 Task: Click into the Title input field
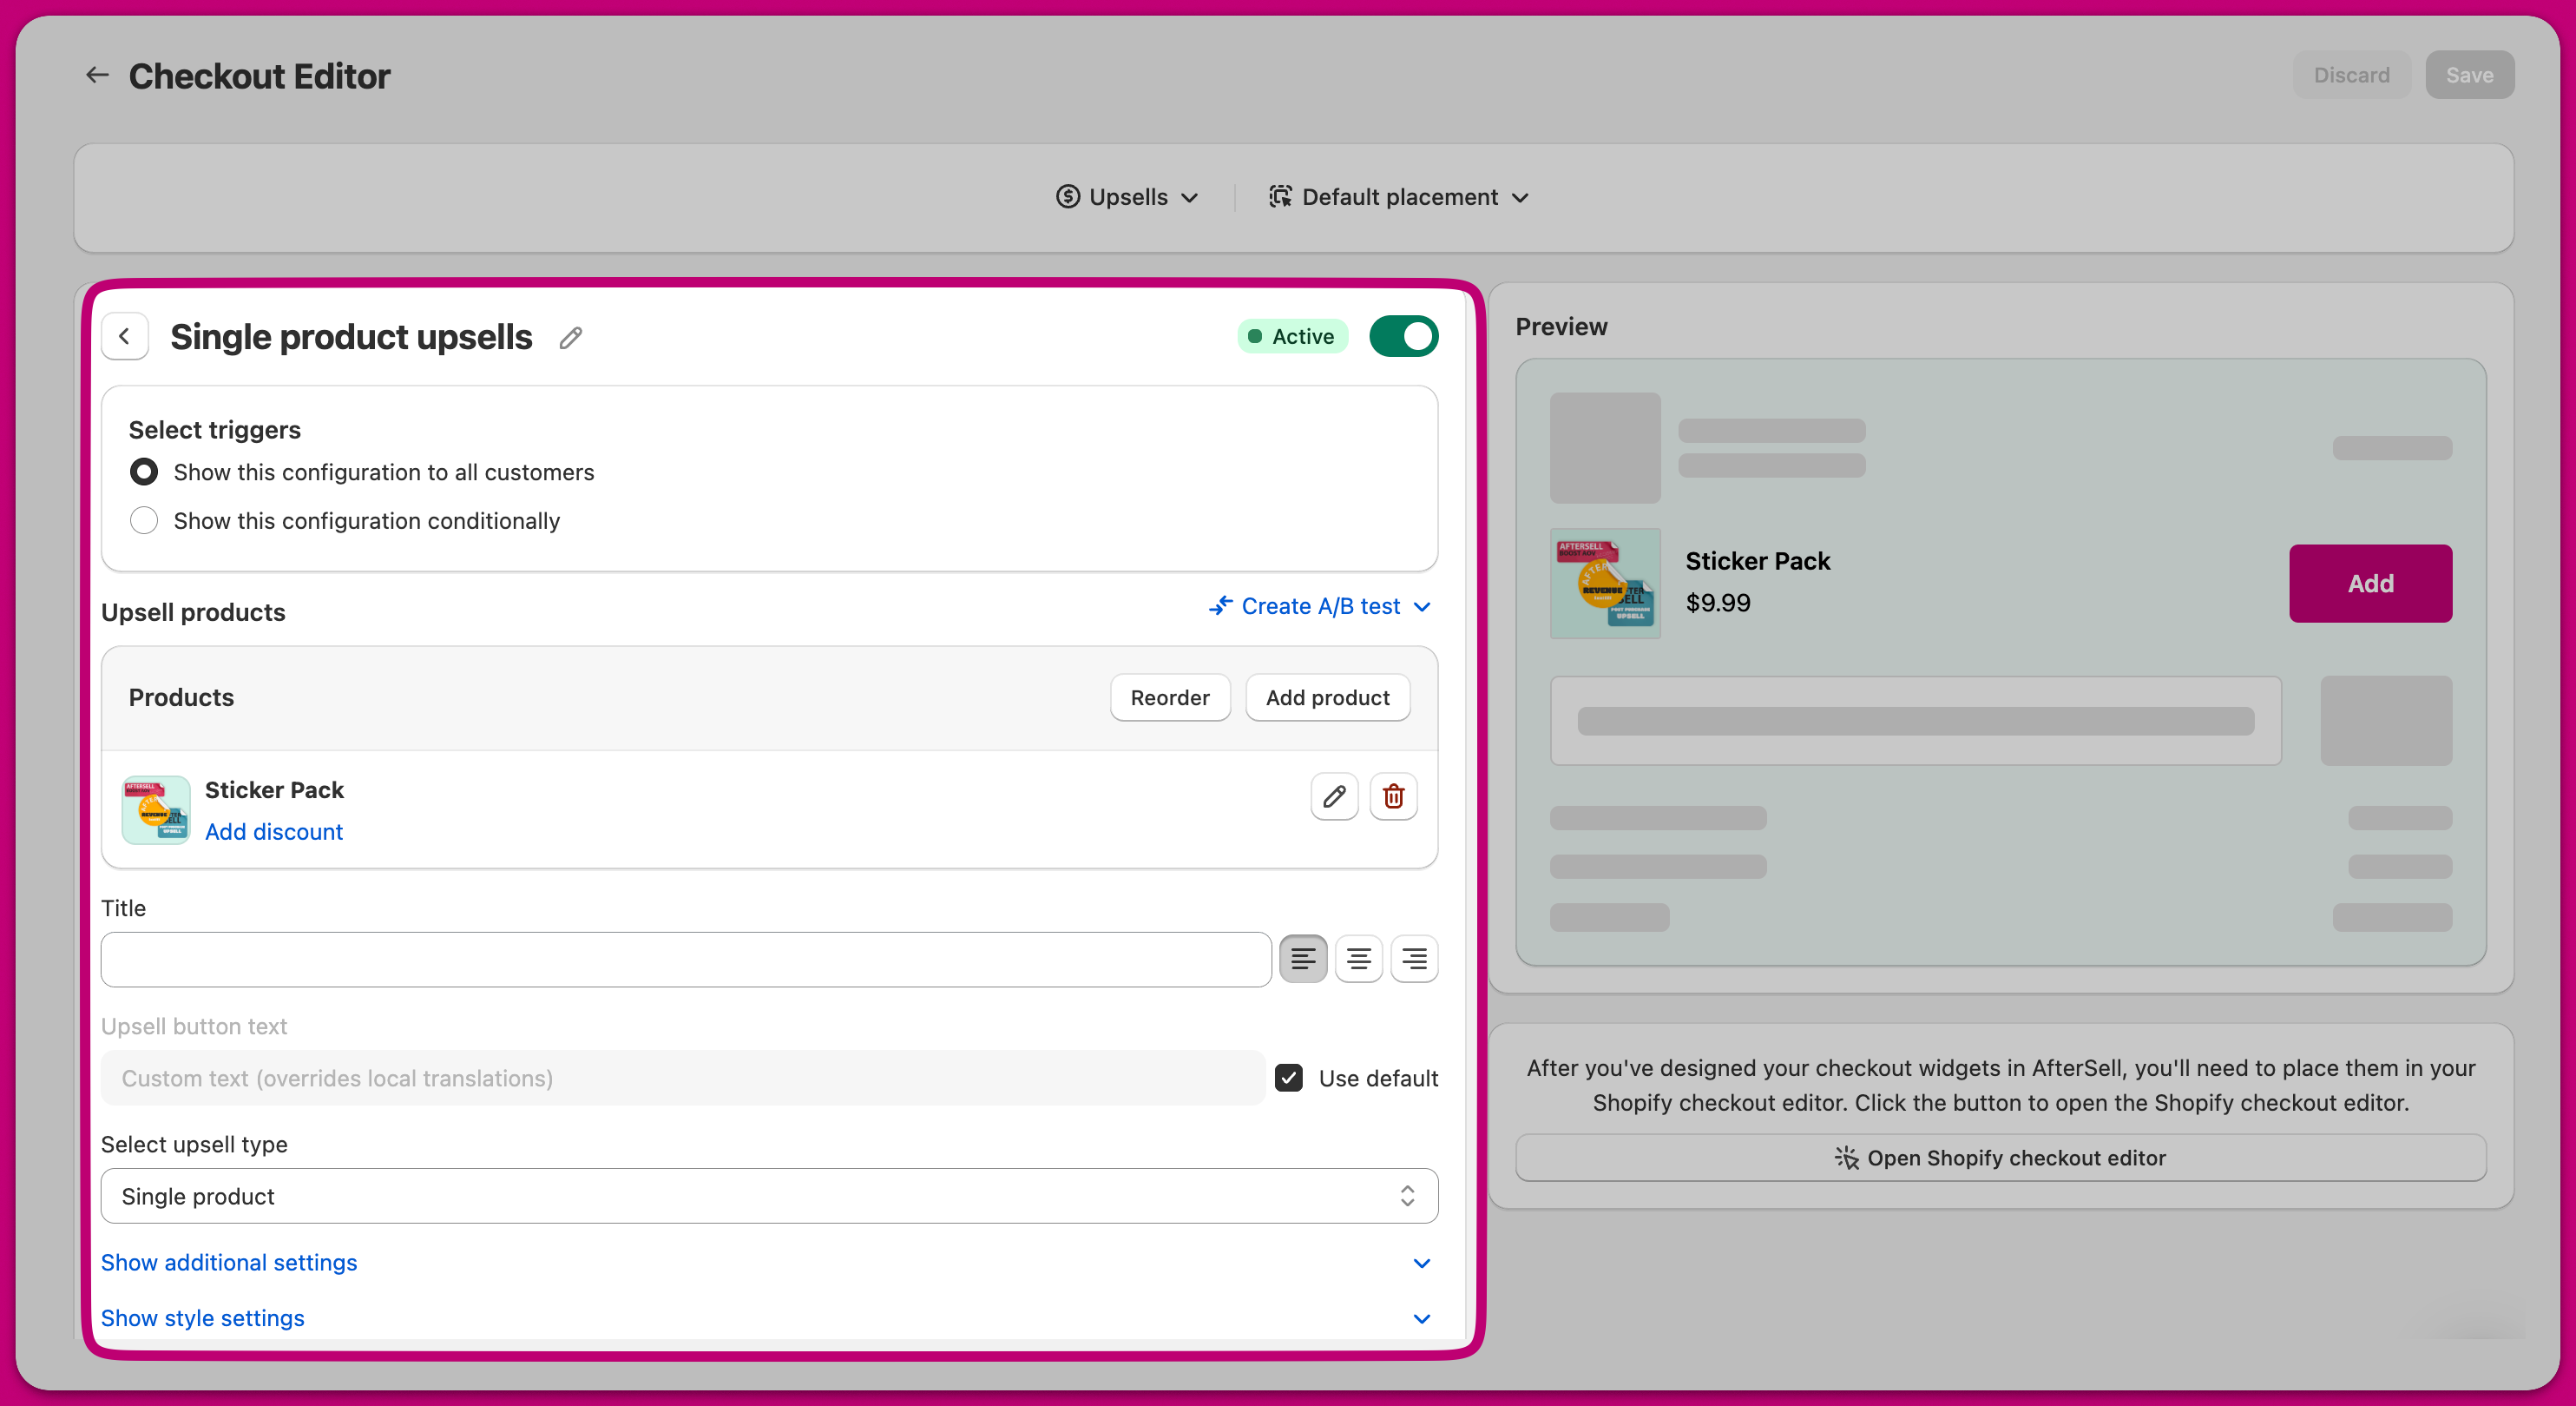(685, 960)
